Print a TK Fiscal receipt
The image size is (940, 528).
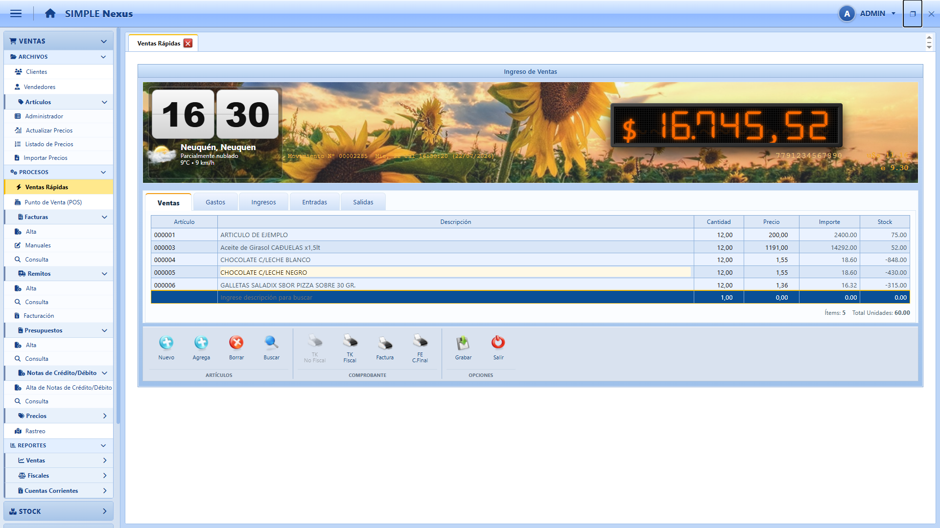(x=350, y=341)
